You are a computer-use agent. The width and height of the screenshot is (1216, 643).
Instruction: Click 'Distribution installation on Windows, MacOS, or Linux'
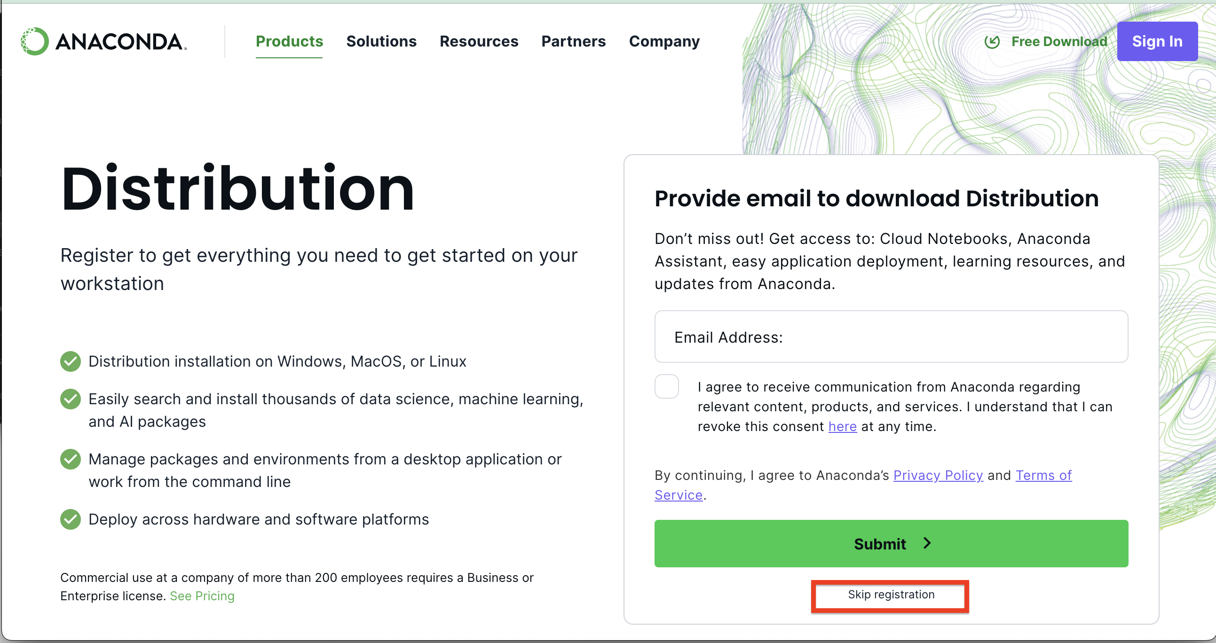tap(277, 361)
